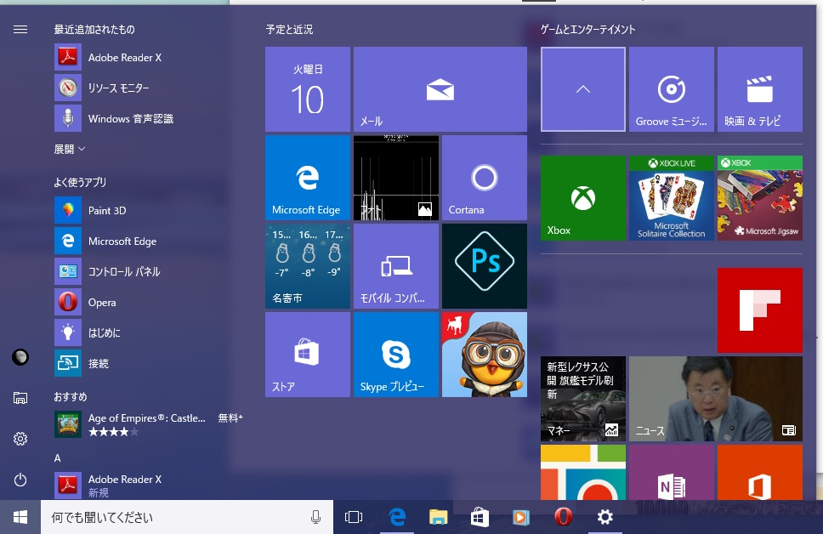The height and width of the screenshot is (534, 823).
Task: Open File Explorer on the taskbar
Action: pos(438,517)
